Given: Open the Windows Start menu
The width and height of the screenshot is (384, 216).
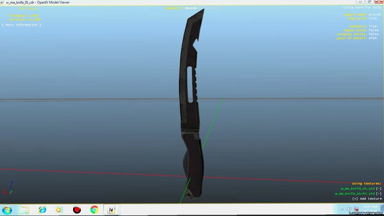Looking at the screenshot, I should coord(7,210).
